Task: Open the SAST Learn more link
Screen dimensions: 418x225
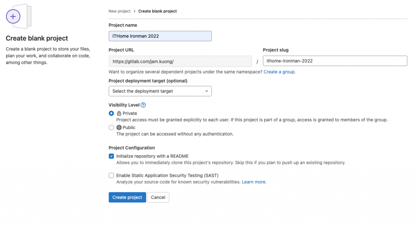Action: (254, 182)
